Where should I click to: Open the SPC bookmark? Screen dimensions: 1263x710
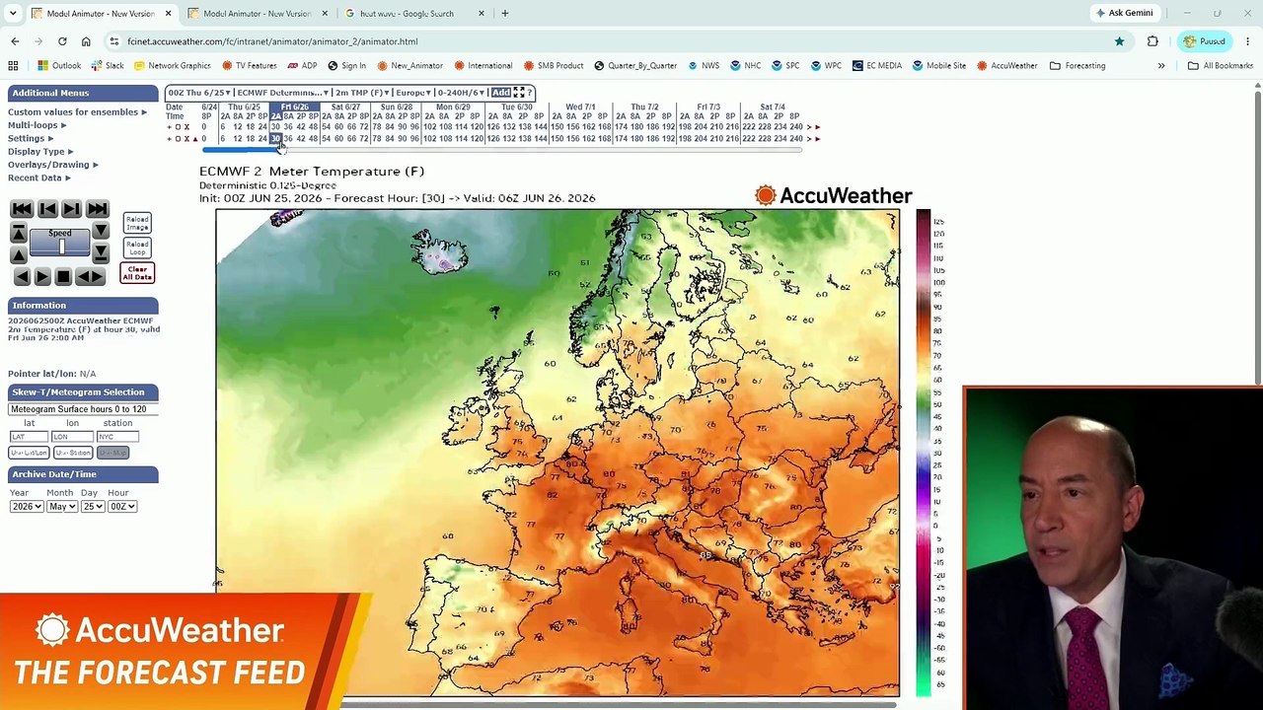click(x=785, y=65)
